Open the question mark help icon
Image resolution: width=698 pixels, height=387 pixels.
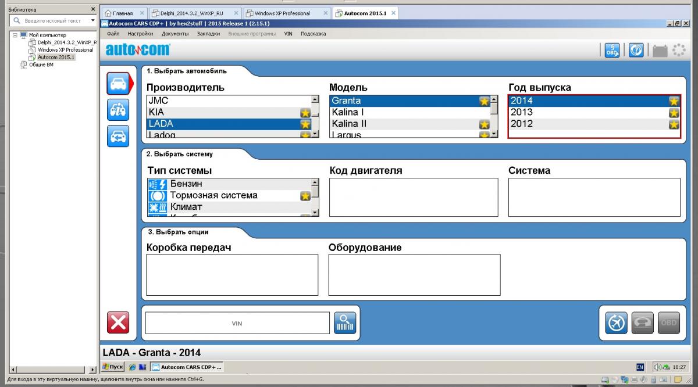(x=636, y=51)
